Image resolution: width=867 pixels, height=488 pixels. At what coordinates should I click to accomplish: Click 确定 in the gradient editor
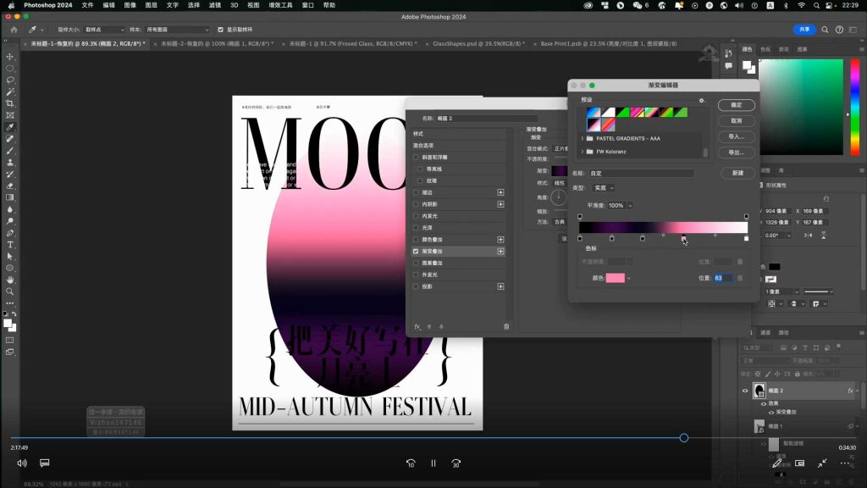[x=736, y=105]
